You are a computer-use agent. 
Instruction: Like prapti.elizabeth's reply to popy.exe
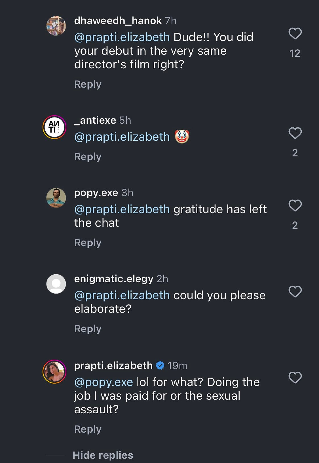(295, 378)
